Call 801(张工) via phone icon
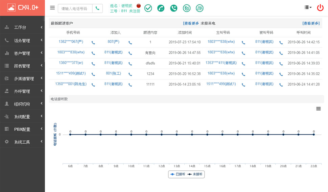 coord(130,74)
